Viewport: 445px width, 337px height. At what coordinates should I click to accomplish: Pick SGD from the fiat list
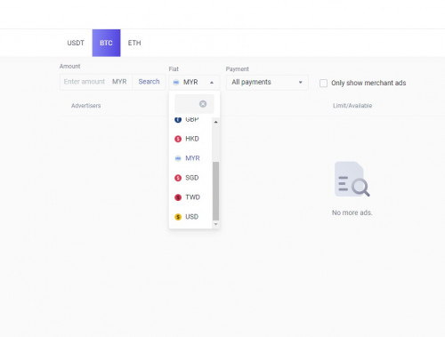coord(190,178)
